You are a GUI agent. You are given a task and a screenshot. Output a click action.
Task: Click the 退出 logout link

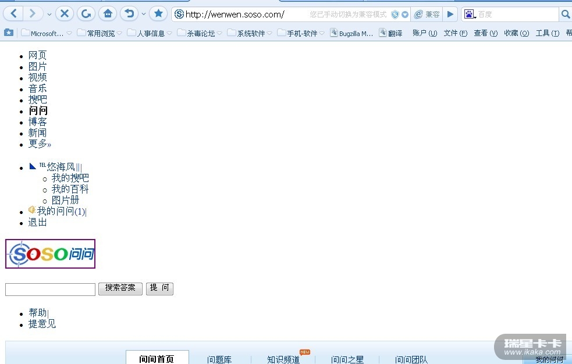click(37, 222)
